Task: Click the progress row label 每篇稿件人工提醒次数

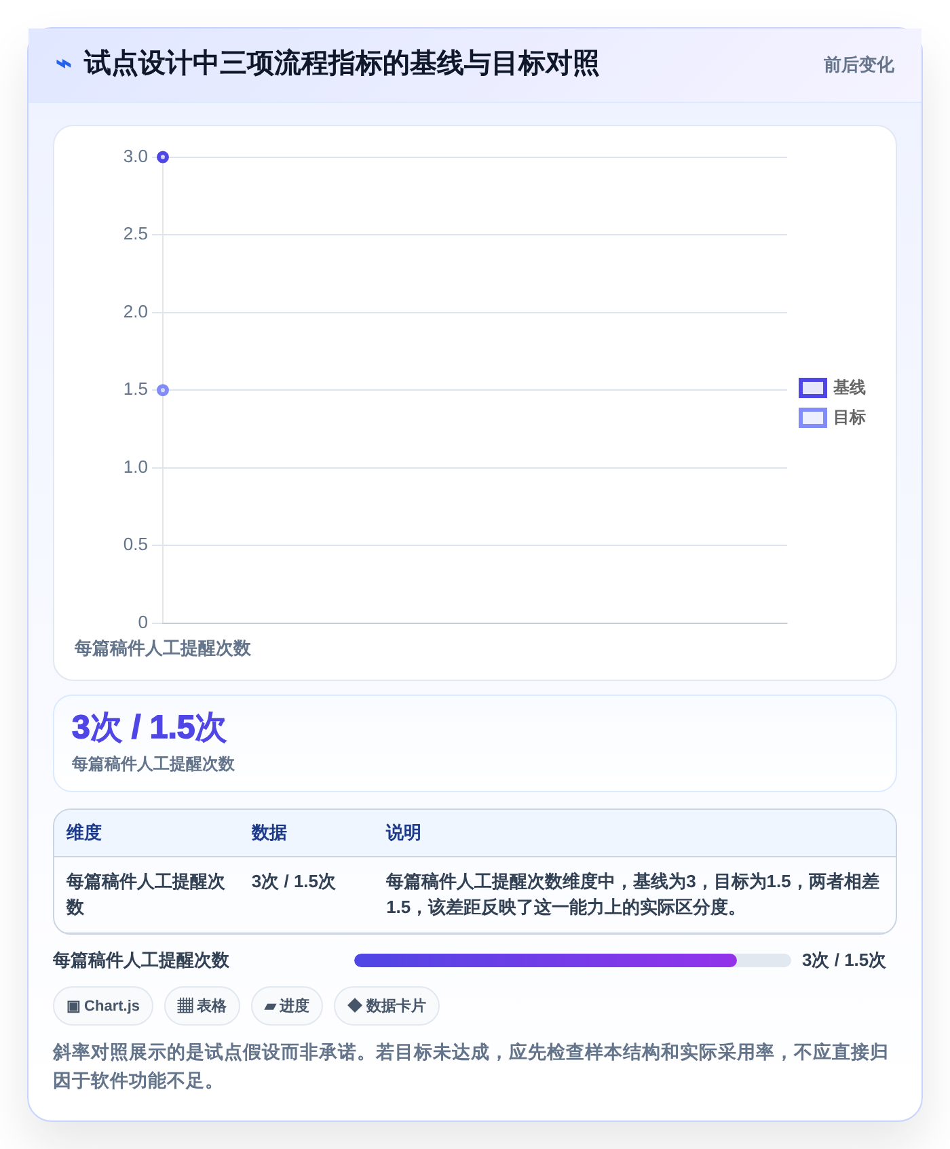Action: (x=141, y=960)
